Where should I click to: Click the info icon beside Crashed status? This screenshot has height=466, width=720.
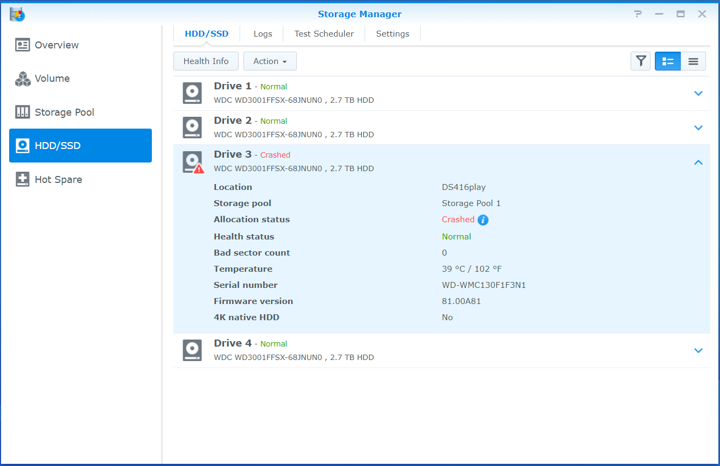coord(483,220)
